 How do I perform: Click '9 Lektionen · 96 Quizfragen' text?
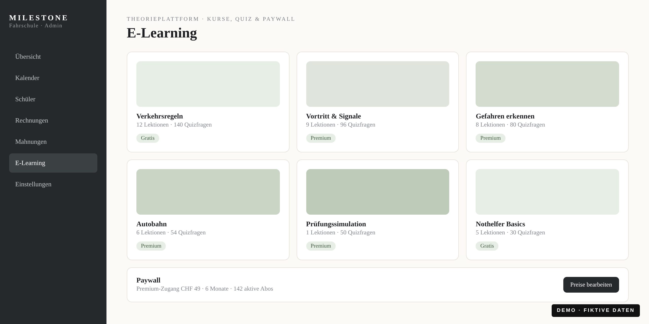(340, 125)
